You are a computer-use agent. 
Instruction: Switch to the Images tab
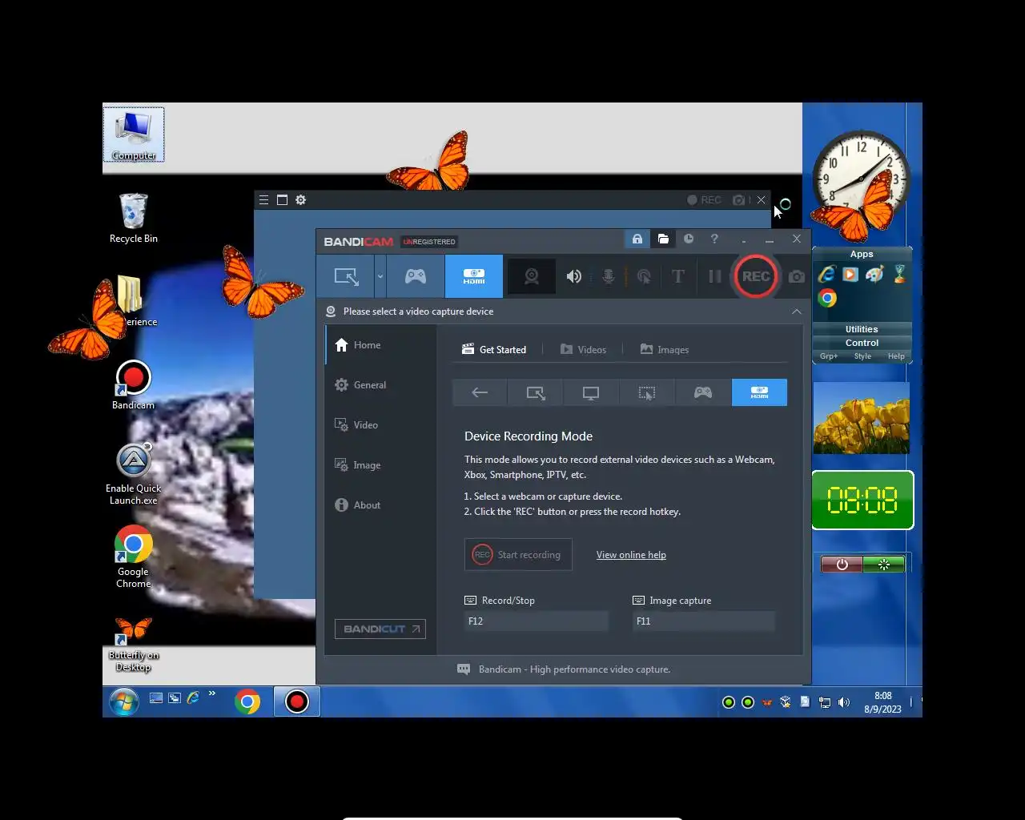click(665, 350)
